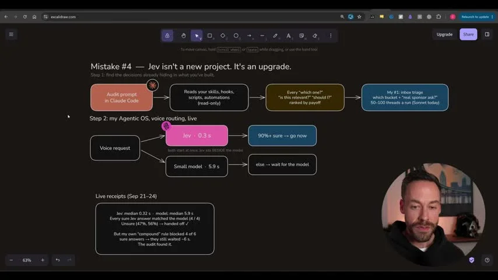Image resolution: width=498 pixels, height=280 pixels.
Task: Select the Reads your skills, hooks box
Action: pos(209,97)
